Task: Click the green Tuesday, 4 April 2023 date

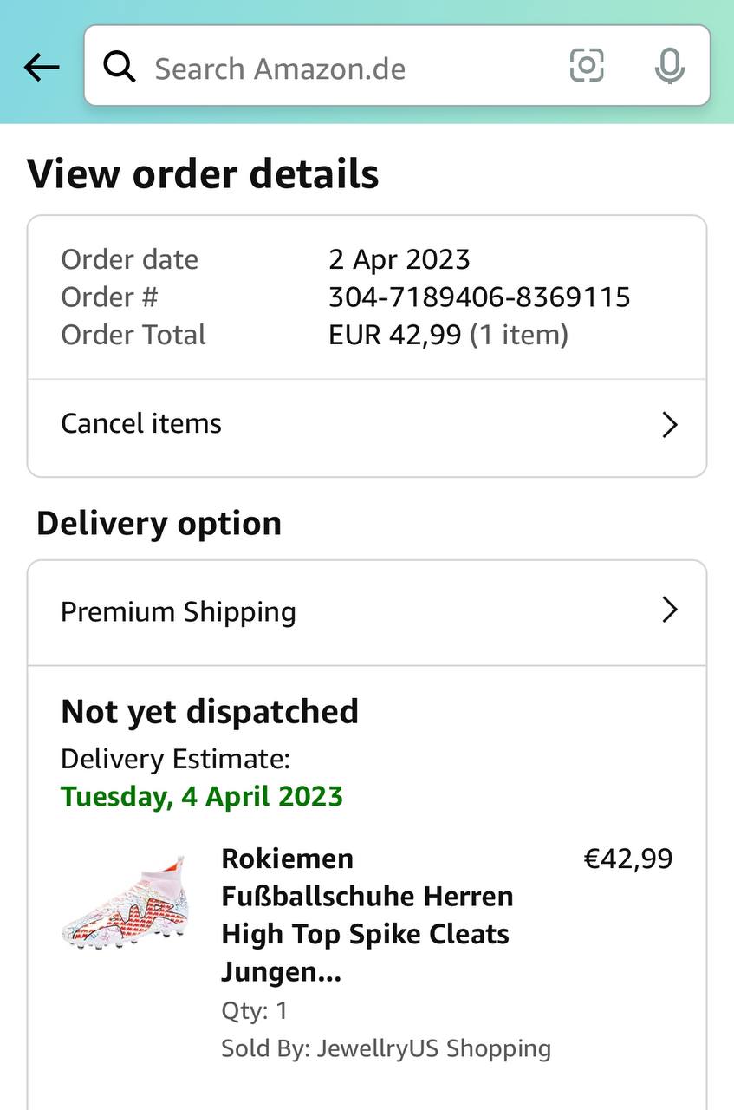Action: pos(202,796)
